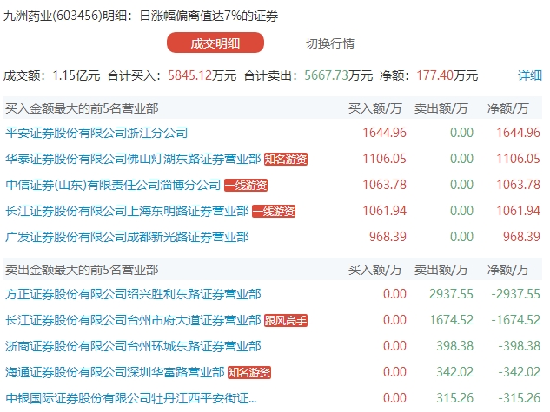Click 跟风高手 tag beside 长江证券 台州市府大道
Viewport: 550px width, 412px height.
point(286,320)
